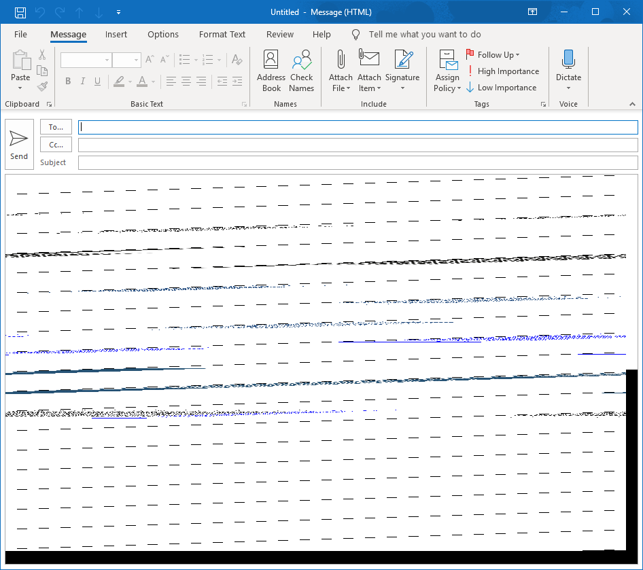The height and width of the screenshot is (570, 643).
Task: Click the Decrease Indent icon
Action: 222,81
